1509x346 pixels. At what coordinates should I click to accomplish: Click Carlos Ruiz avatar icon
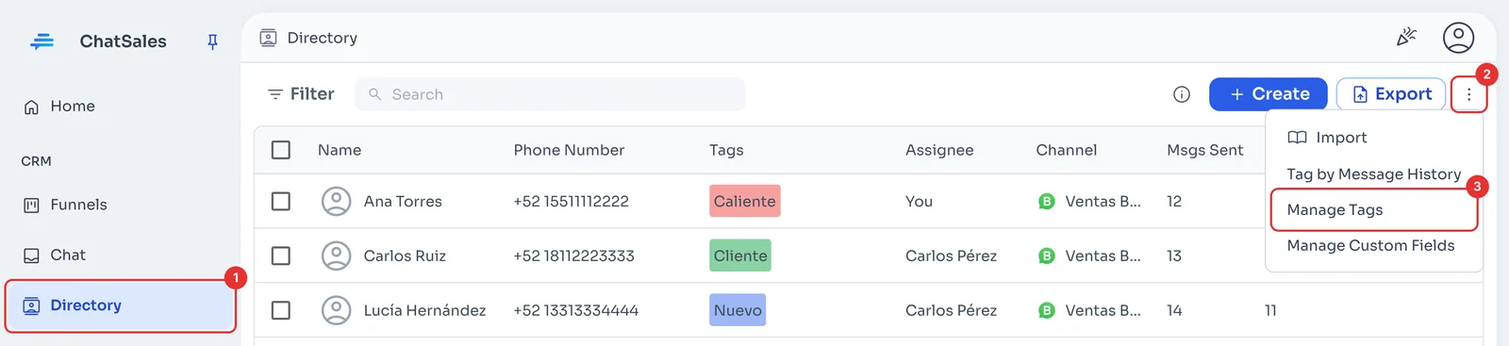[x=336, y=256]
